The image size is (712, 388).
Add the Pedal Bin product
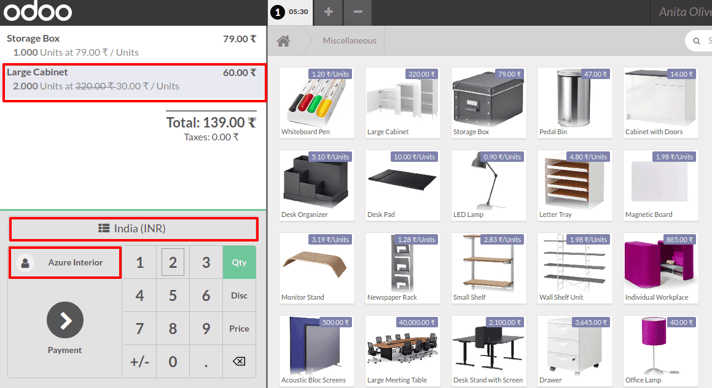(575, 102)
